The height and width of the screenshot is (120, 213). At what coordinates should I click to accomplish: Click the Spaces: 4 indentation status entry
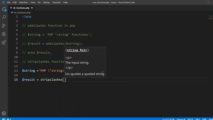click(x=181, y=119)
